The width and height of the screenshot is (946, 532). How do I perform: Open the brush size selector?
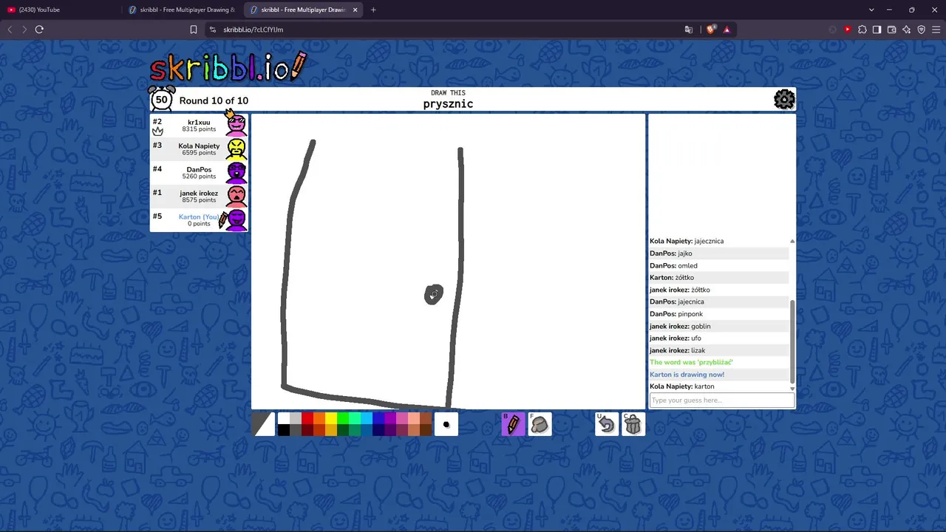[x=446, y=424]
